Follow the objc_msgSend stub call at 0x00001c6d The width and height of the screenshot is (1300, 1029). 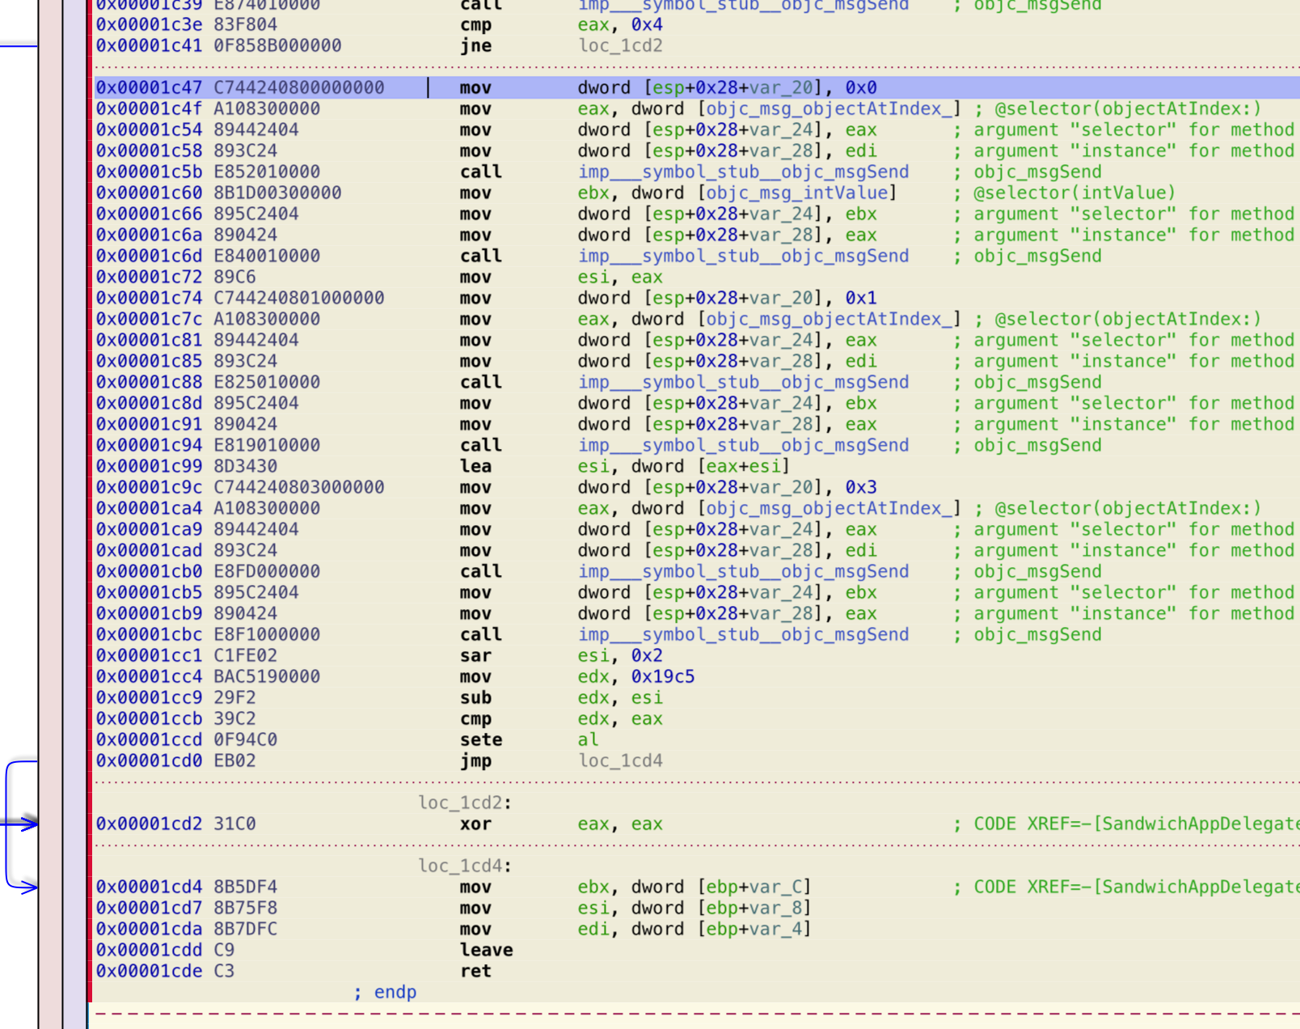(x=743, y=256)
